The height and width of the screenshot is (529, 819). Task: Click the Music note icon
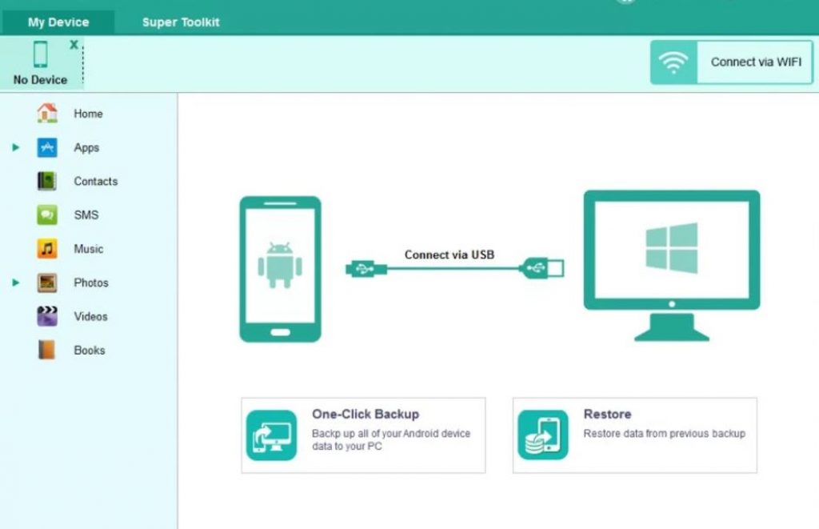click(47, 249)
